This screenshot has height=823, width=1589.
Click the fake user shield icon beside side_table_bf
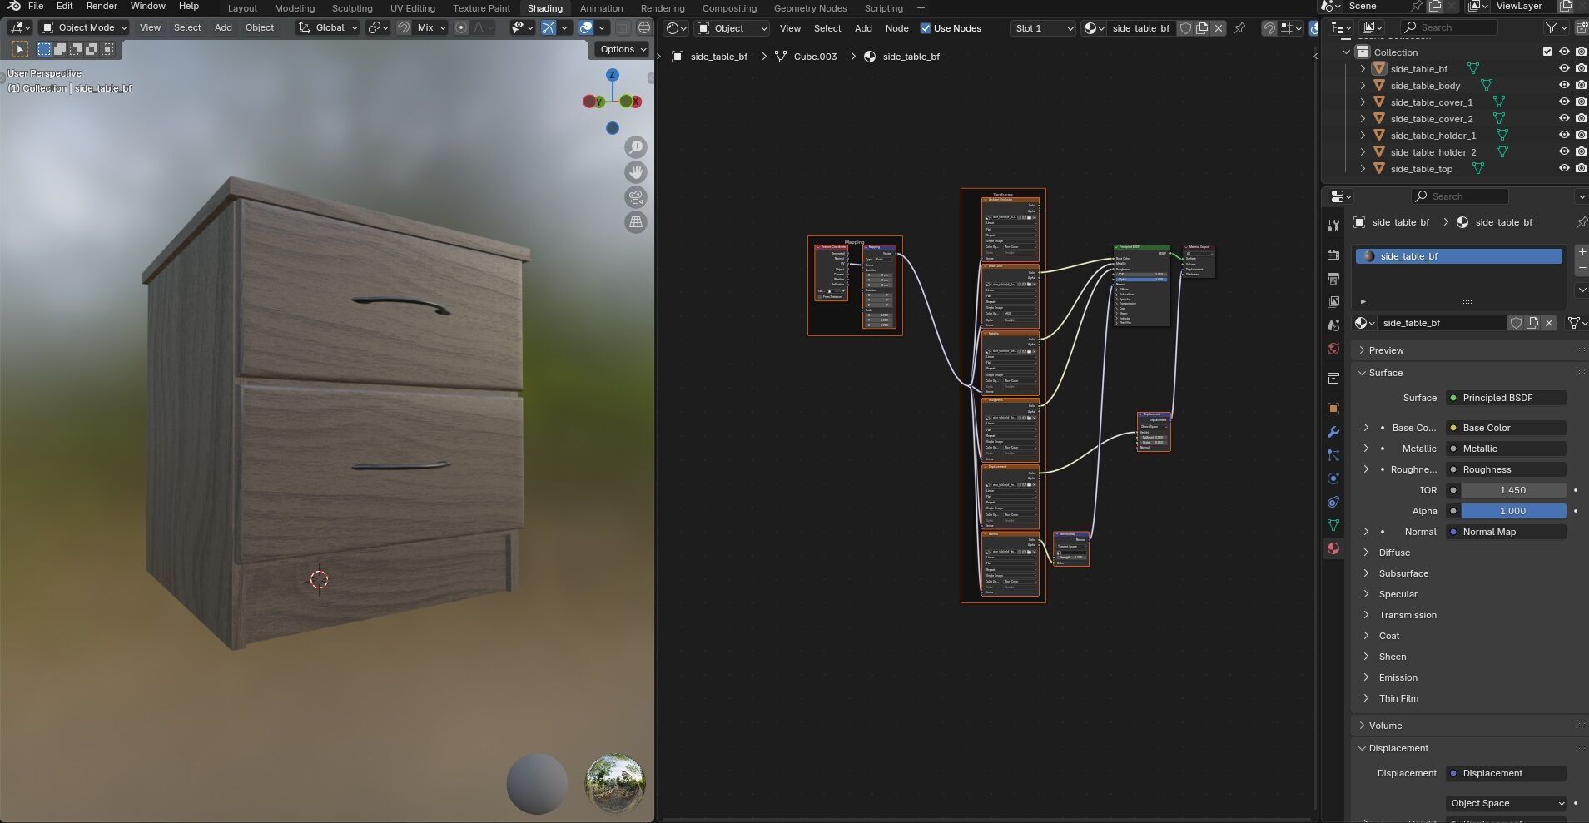[x=1516, y=323]
